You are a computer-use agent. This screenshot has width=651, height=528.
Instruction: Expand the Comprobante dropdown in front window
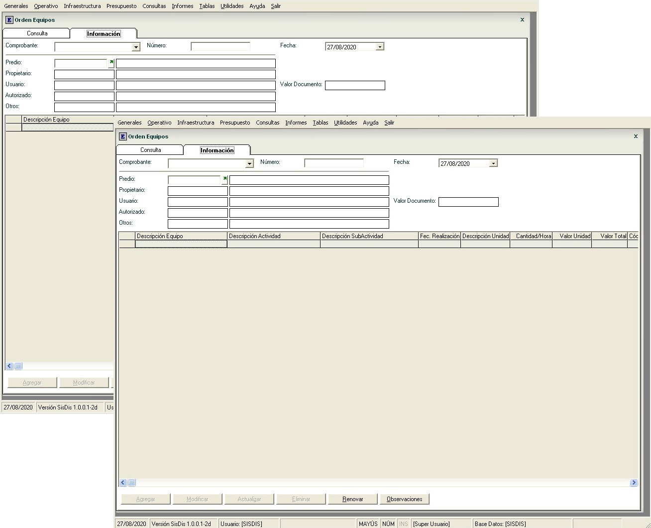pyautogui.click(x=249, y=163)
